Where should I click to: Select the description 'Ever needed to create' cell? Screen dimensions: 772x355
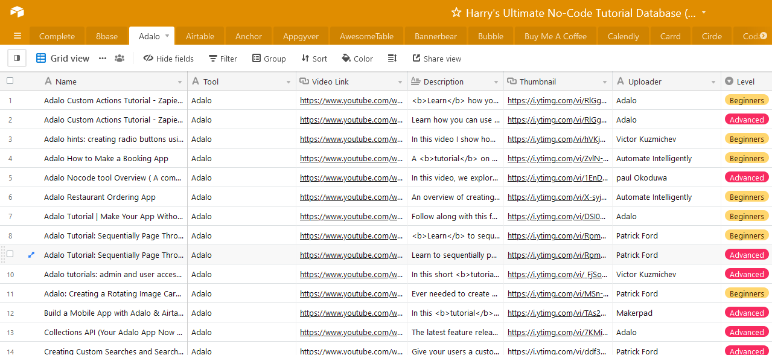pos(456,293)
